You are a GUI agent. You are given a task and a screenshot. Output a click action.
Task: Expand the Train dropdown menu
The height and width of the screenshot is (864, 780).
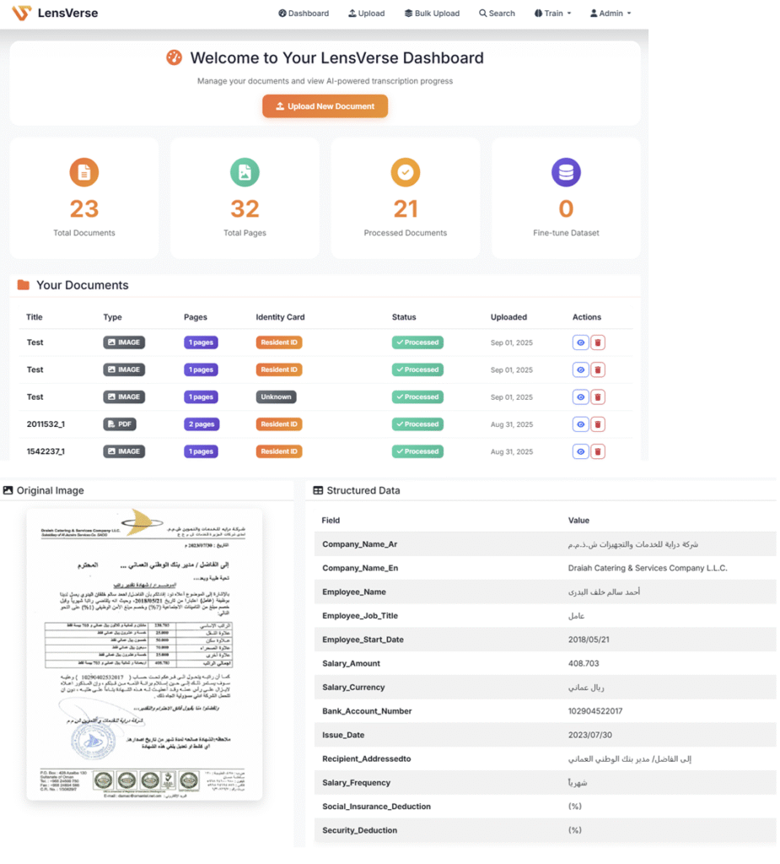point(552,13)
